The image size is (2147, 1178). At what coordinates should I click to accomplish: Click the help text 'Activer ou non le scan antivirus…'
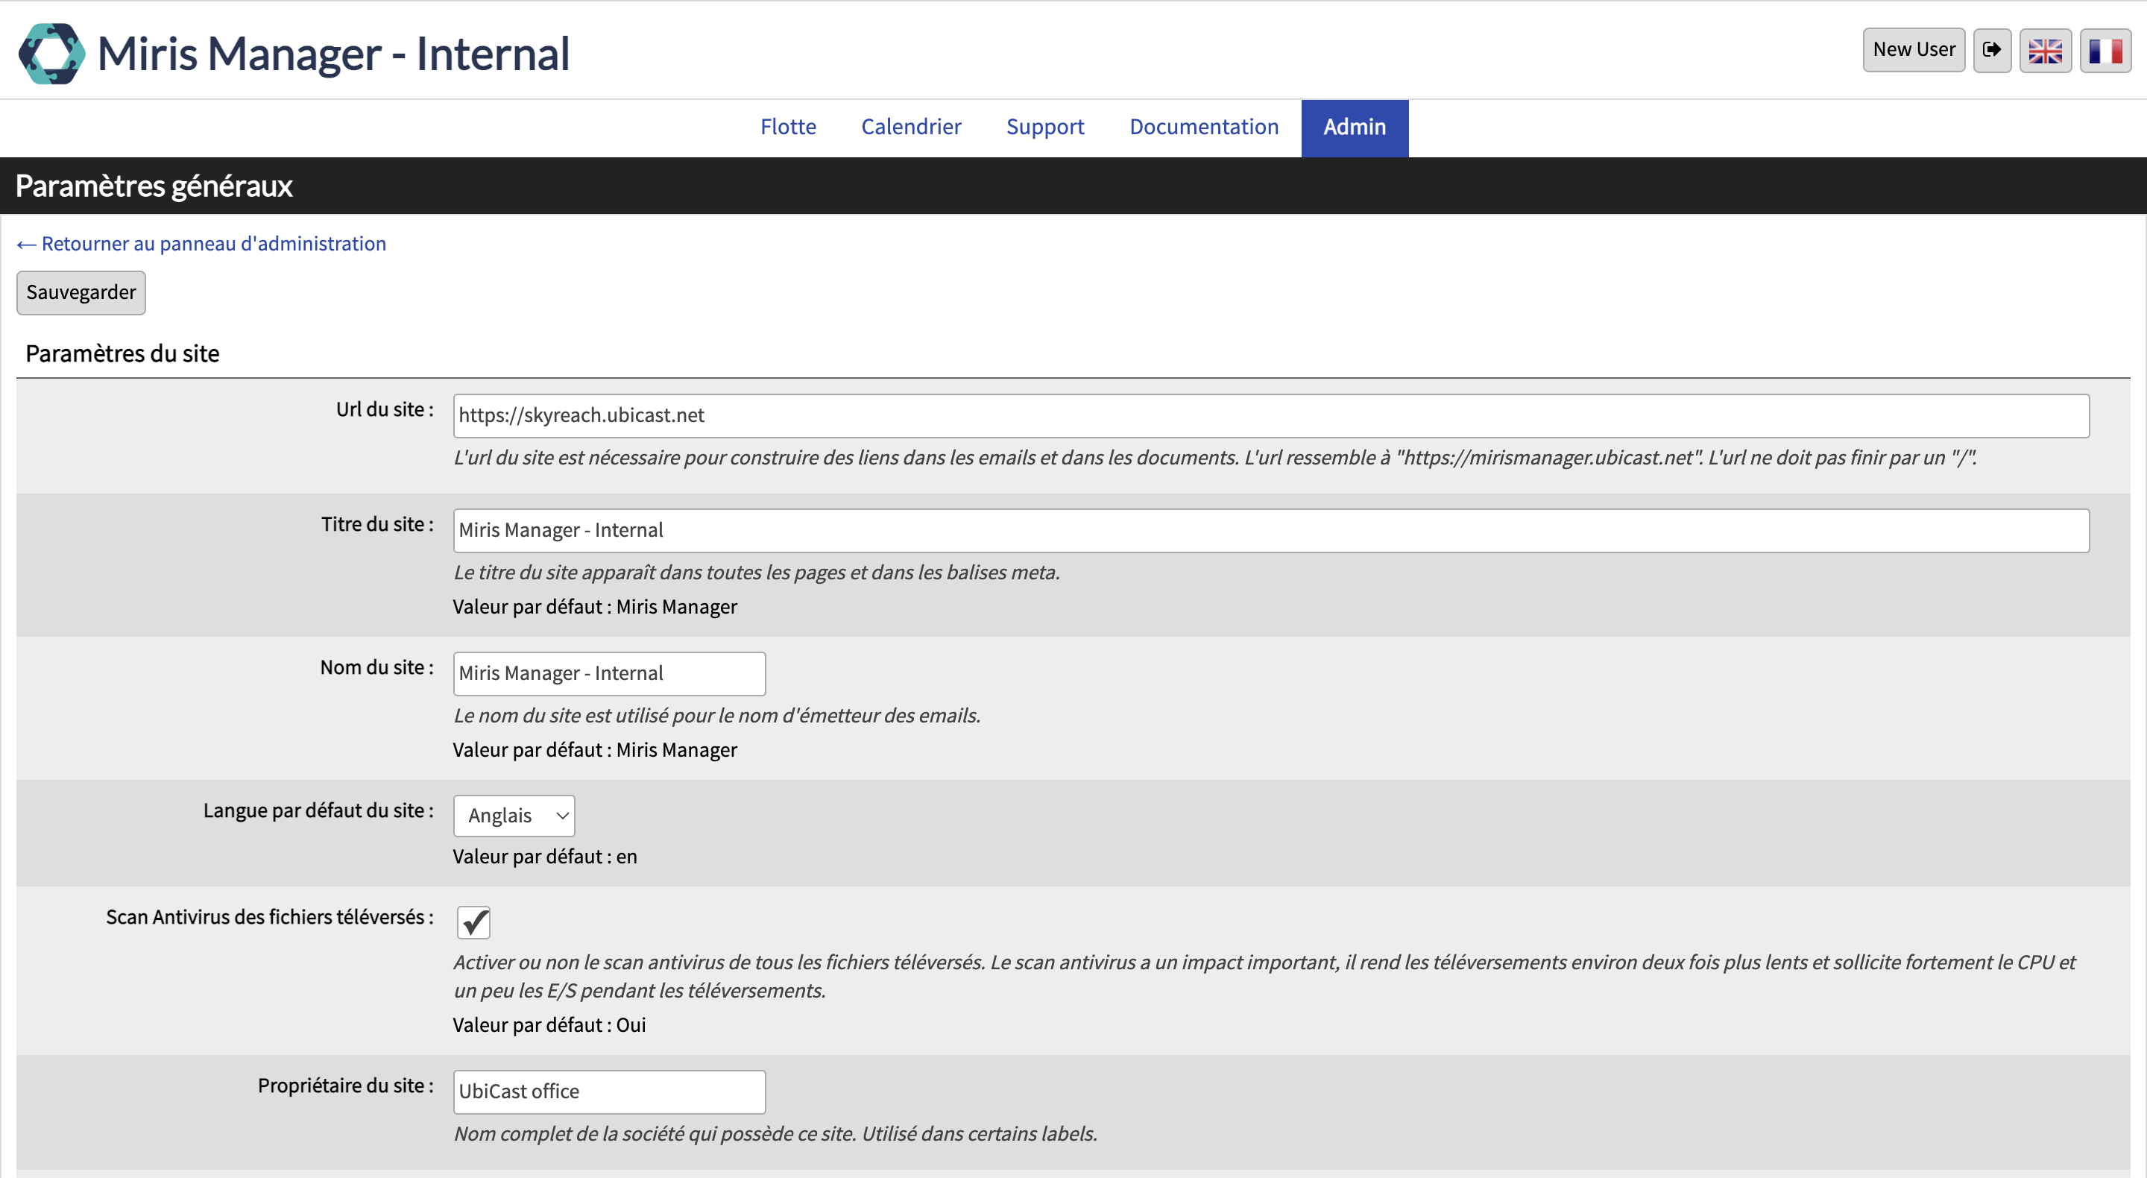1264,977
